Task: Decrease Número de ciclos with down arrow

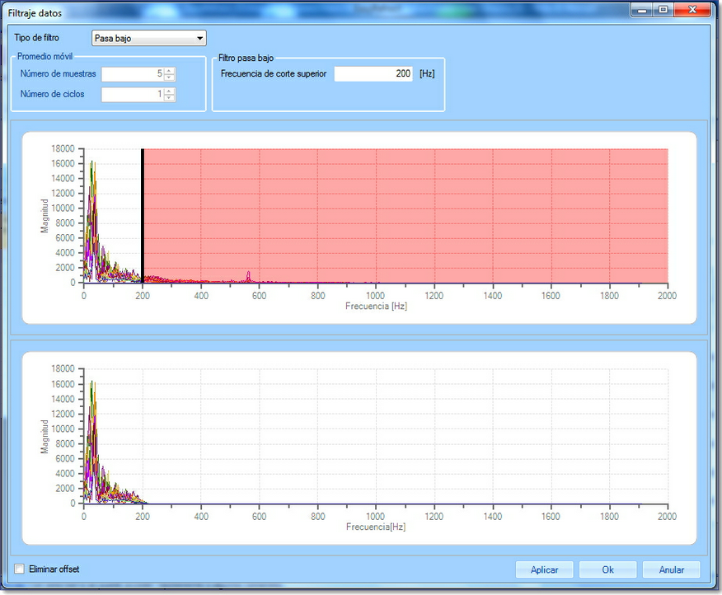Action: [x=170, y=97]
